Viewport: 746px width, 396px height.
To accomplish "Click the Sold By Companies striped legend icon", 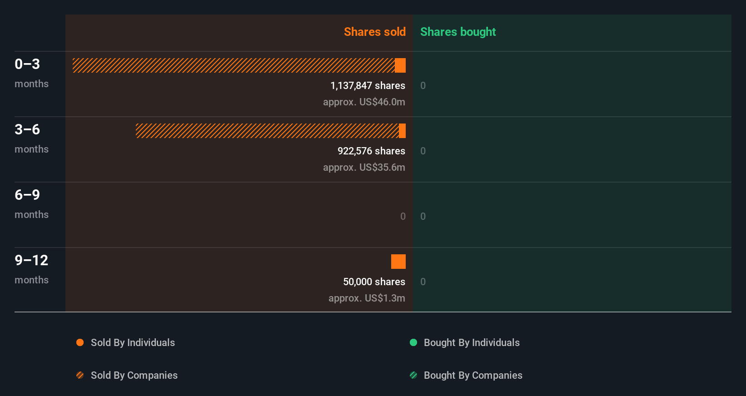I will (x=80, y=375).
